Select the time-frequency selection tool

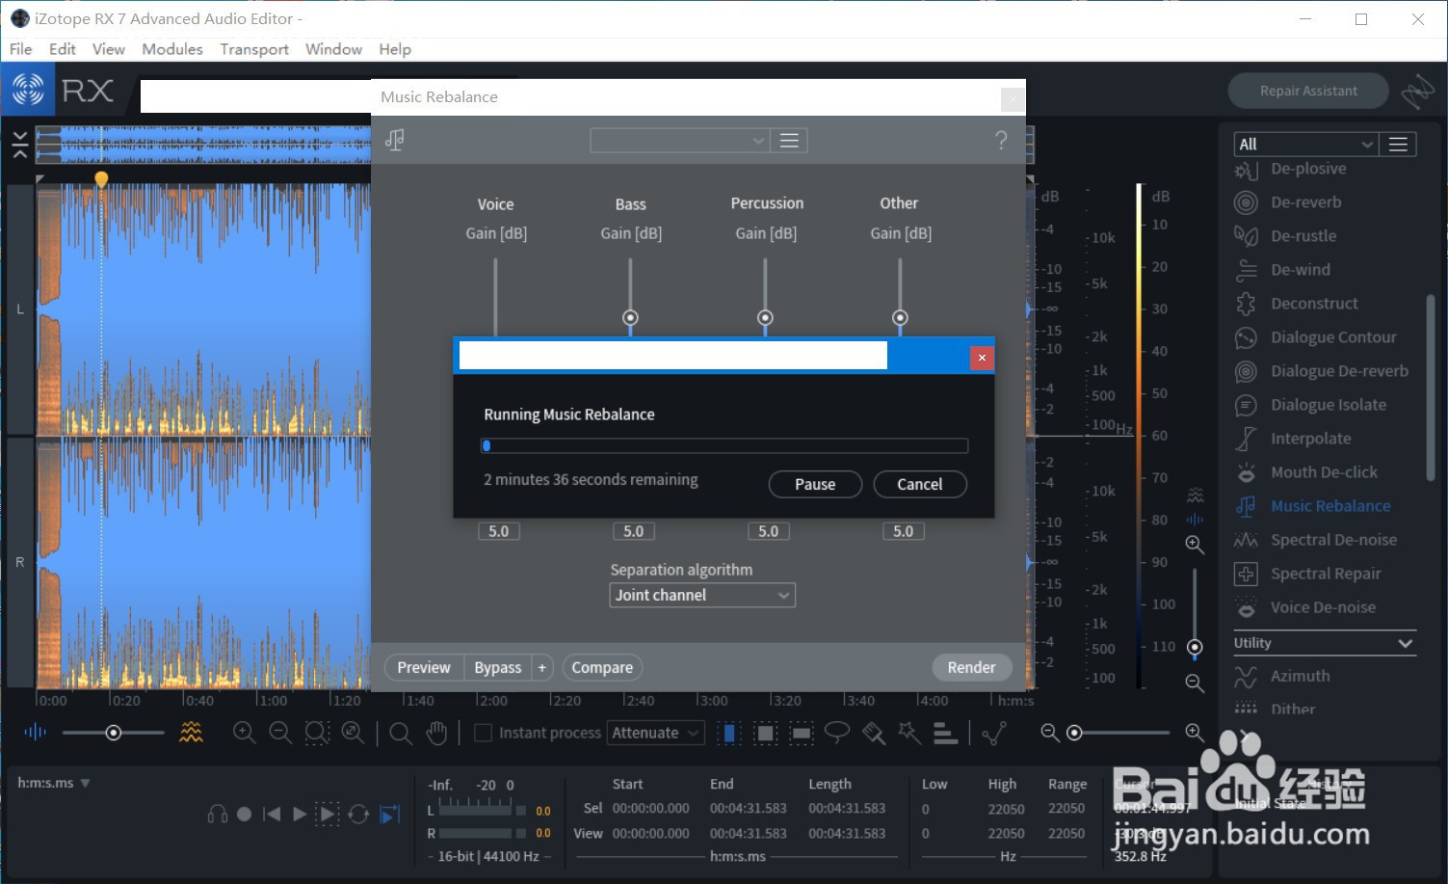point(766,734)
